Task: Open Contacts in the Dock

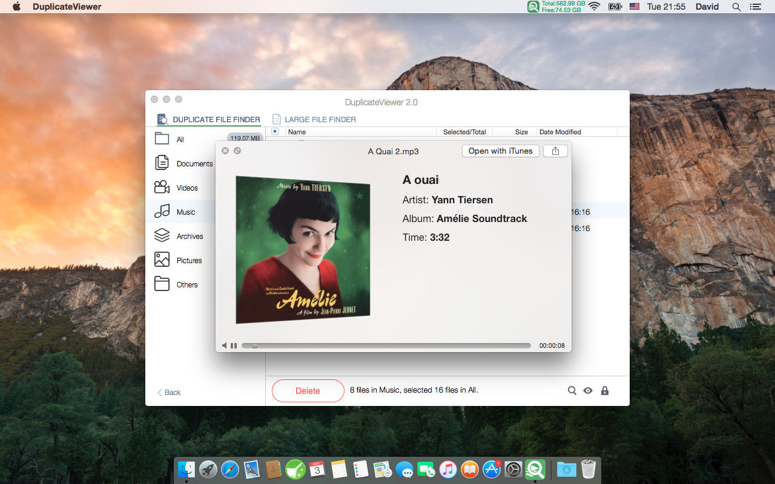Action: (x=274, y=469)
